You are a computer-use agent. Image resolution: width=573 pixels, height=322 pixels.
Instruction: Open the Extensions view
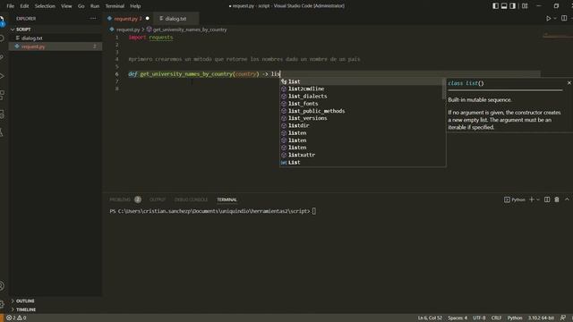click(2, 96)
